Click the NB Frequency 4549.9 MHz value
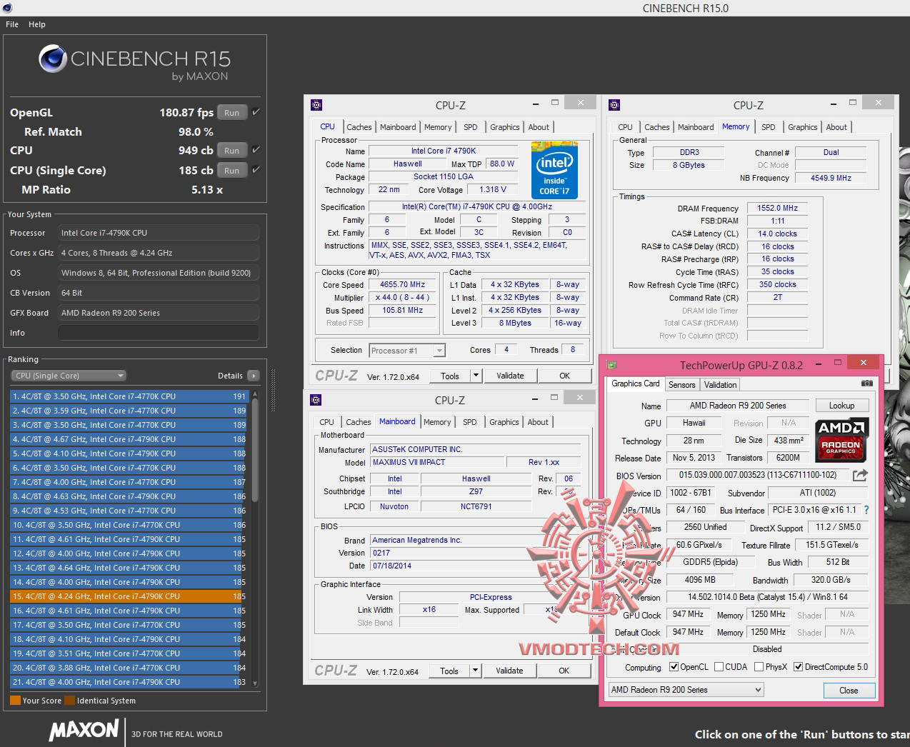Screen dimensions: 910x747 (831, 178)
